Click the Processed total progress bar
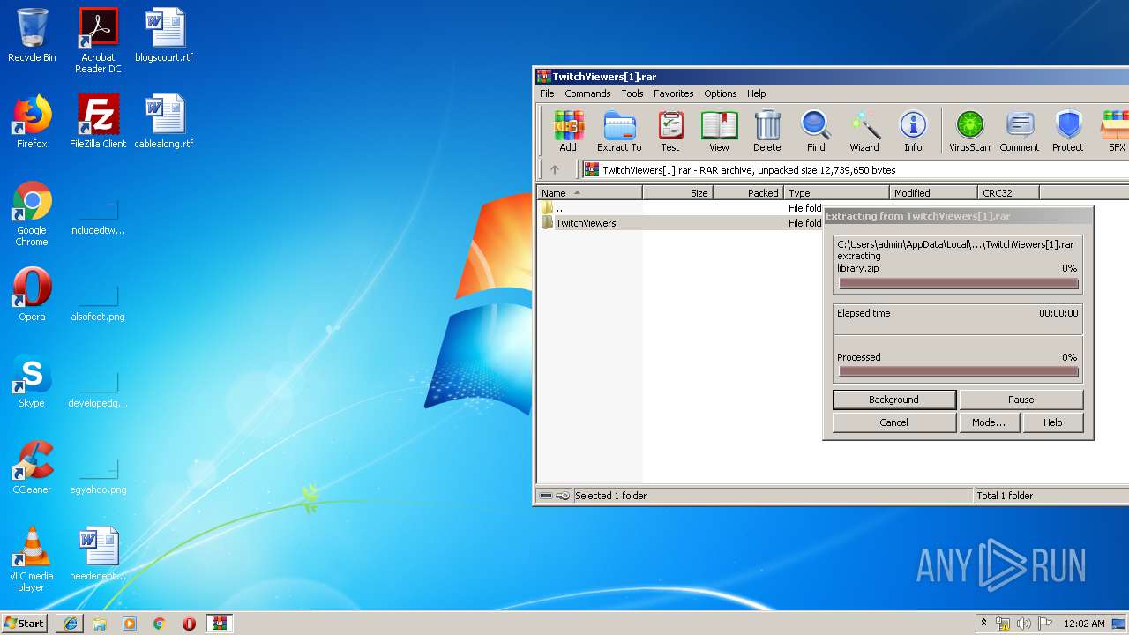1129x635 pixels. [x=958, y=372]
